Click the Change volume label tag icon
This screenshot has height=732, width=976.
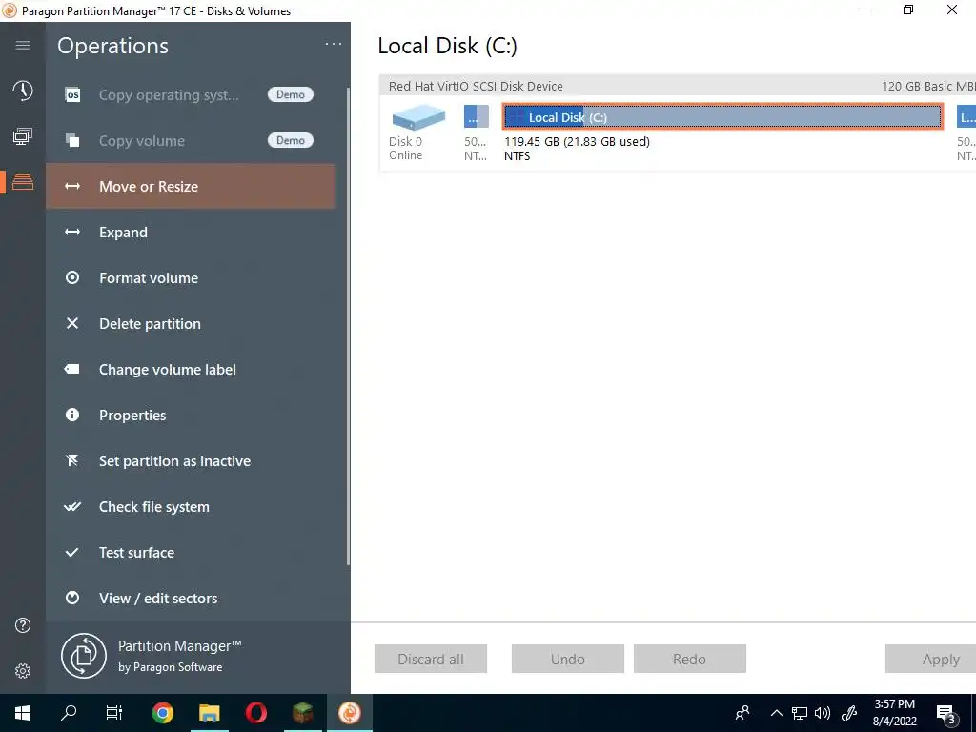(72, 369)
